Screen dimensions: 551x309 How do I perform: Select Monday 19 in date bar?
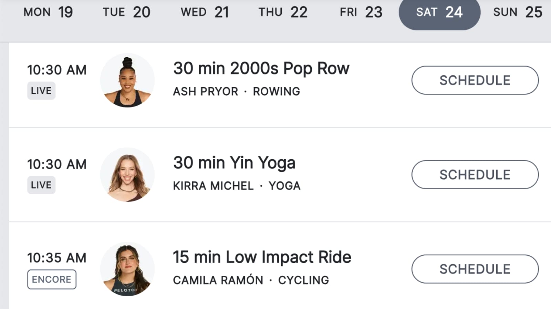[48, 12]
